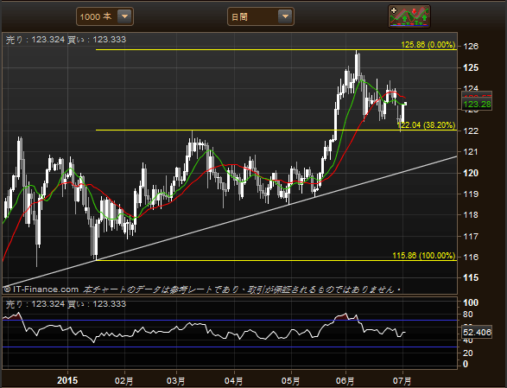Click the 2015 date axis label
Viewport: 507px width, 388px height.
[x=67, y=380]
